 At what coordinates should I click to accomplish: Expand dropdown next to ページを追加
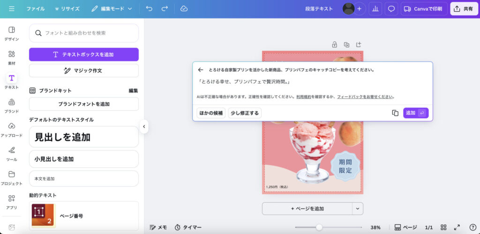(357, 209)
